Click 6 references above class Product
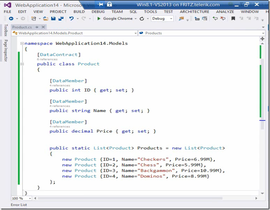Image resolution: width=270 pixels, height=210 pixels. [47, 59]
